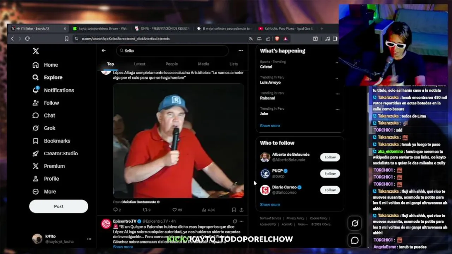Reply to the López Aliaga video post
The width and height of the screenshot is (452, 254).
point(117,210)
